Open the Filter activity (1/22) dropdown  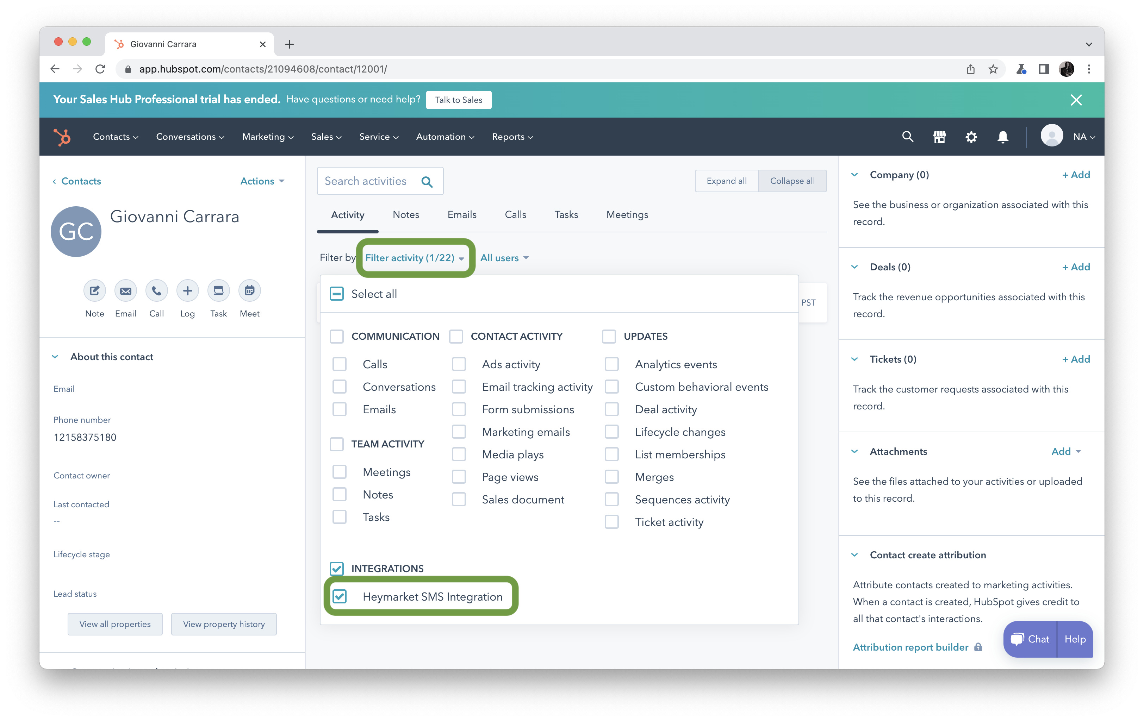[x=414, y=258]
